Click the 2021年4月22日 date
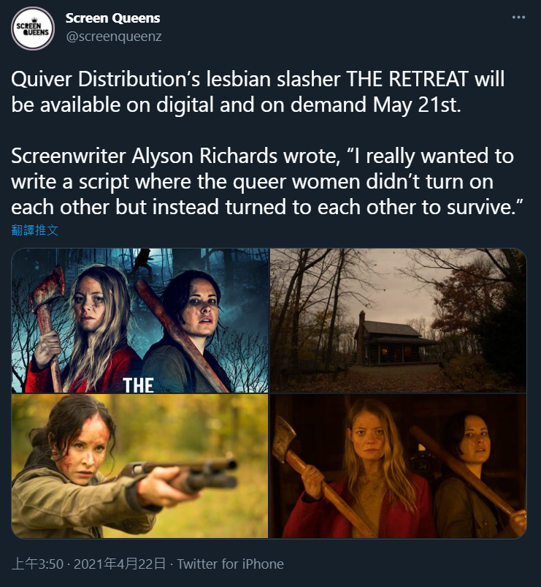Viewport: 541px width, 587px height. tap(120, 564)
